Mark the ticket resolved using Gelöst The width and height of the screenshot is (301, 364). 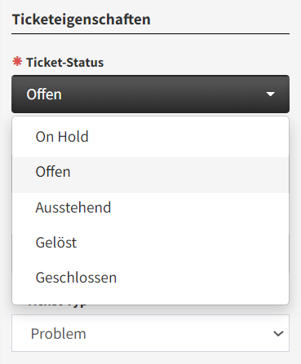pos(151,243)
